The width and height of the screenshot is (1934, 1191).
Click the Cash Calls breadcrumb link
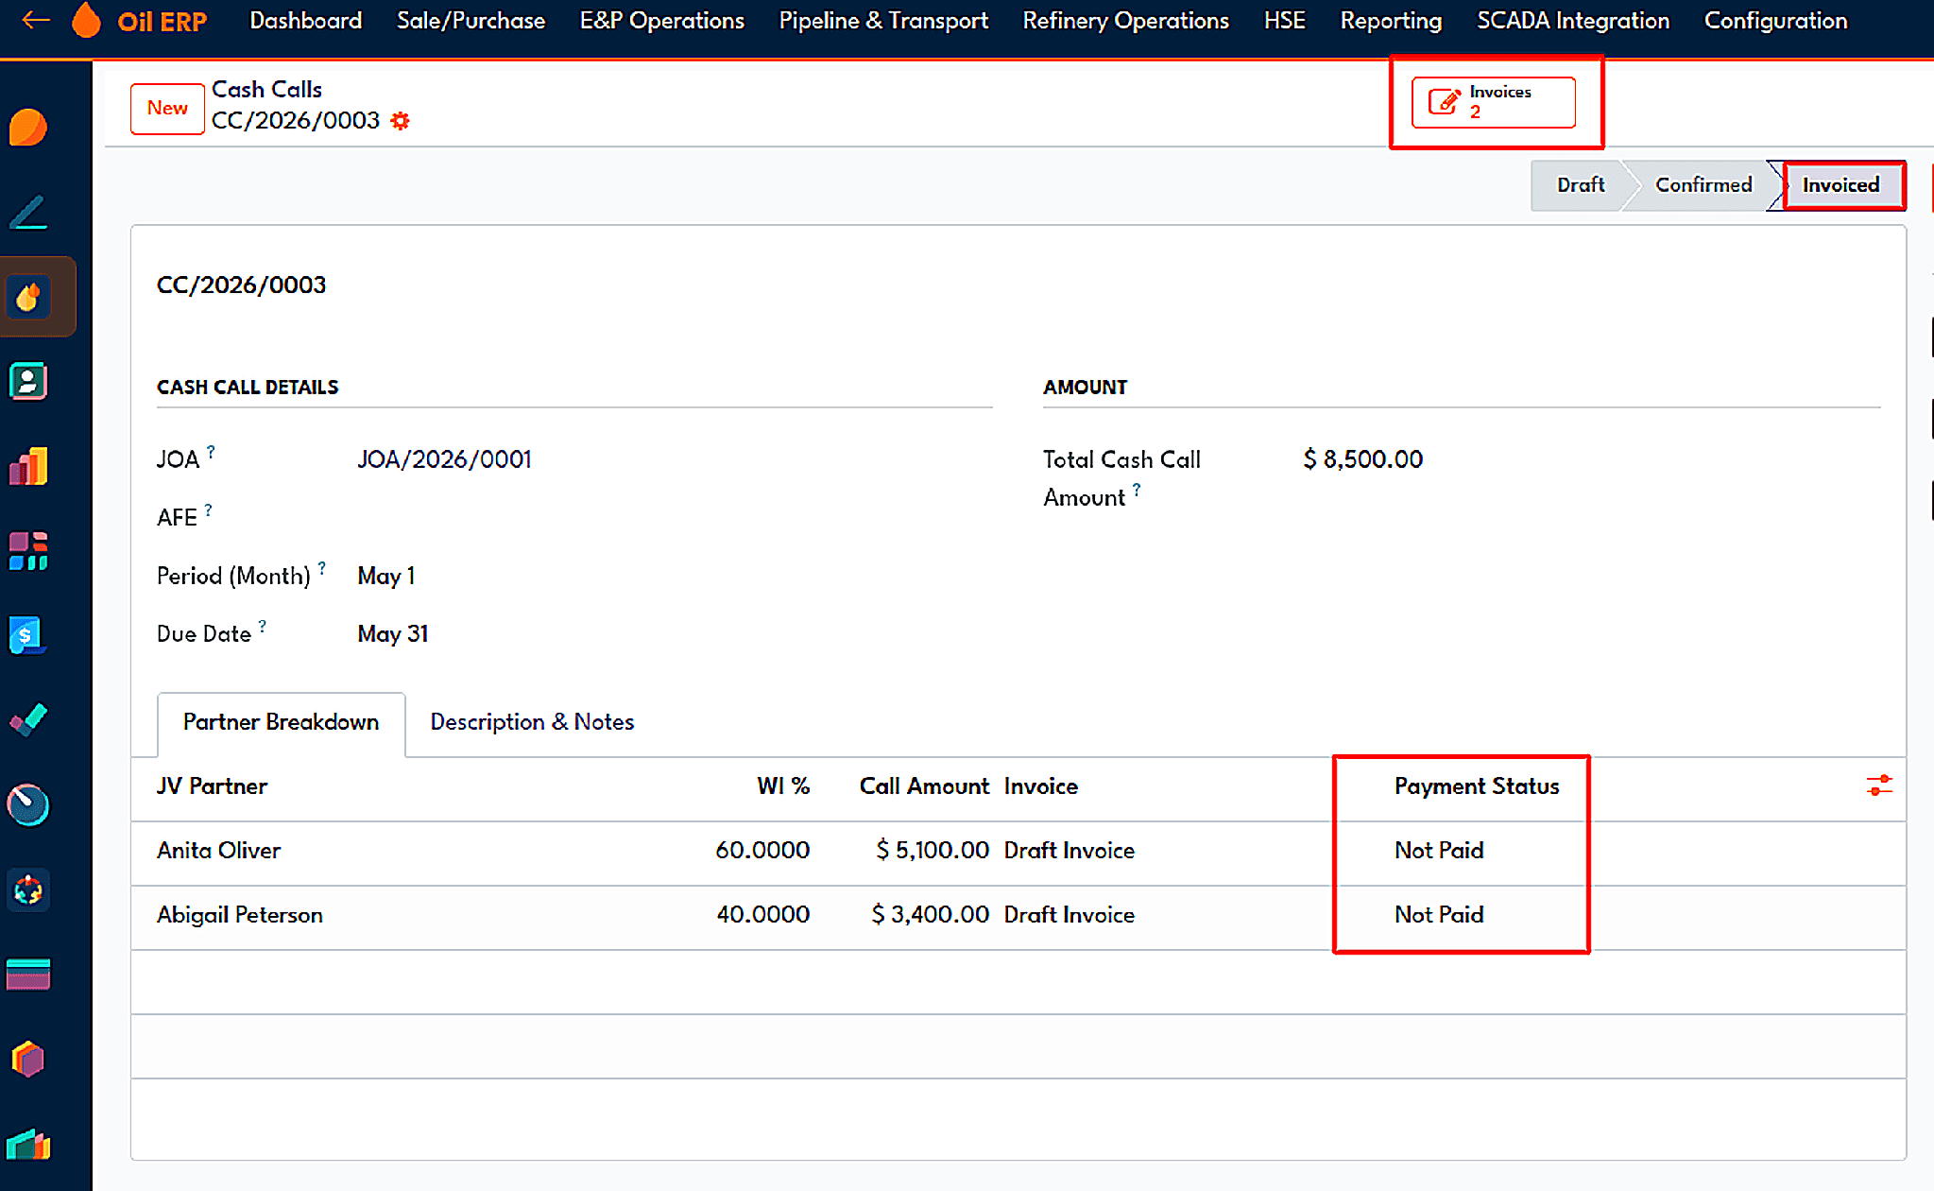[266, 90]
